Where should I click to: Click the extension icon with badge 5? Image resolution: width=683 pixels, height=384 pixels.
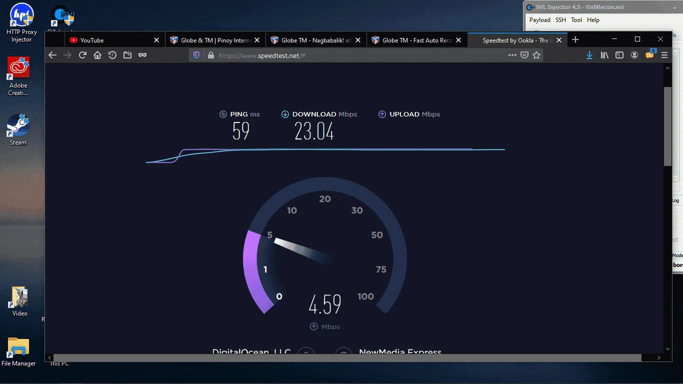tap(650, 54)
